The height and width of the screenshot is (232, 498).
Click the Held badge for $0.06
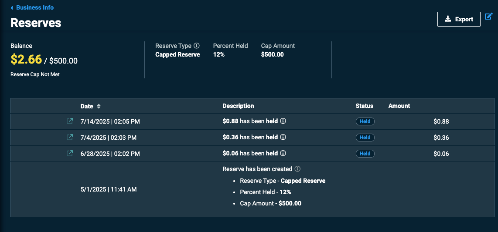coord(365,154)
